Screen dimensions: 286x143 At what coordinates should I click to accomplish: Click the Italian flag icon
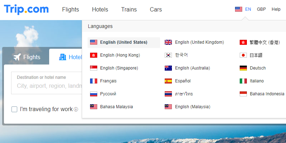[x=243, y=81]
